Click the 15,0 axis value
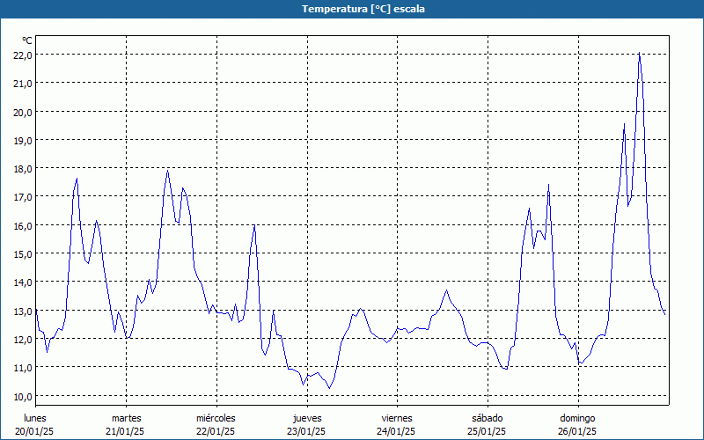The height and width of the screenshot is (440, 704). tap(23, 254)
